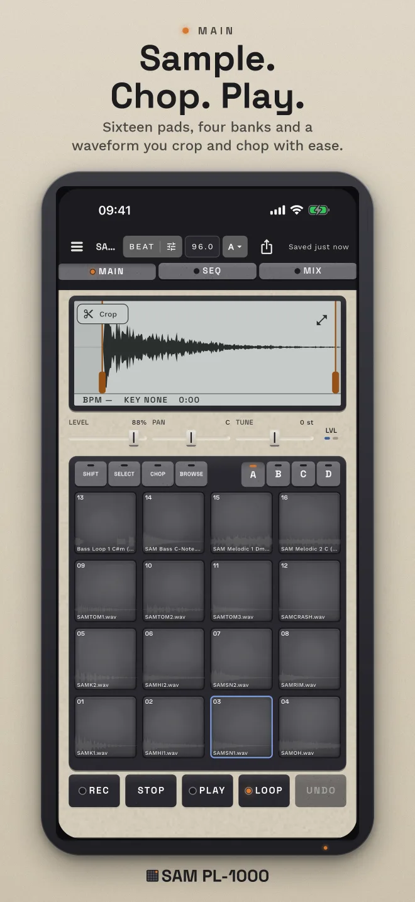Tap the Crop scissors button
The width and height of the screenshot is (415, 902).
(102, 314)
